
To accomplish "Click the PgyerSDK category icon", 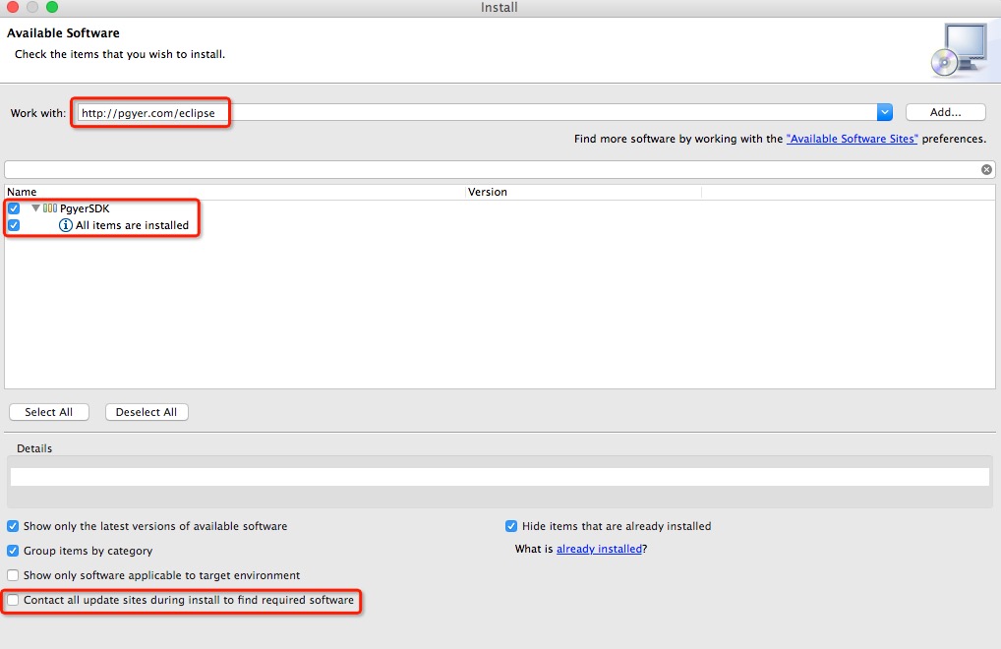I will tap(50, 208).
